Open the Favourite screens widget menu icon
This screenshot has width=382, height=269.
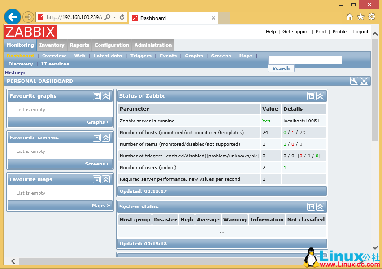[97, 137]
